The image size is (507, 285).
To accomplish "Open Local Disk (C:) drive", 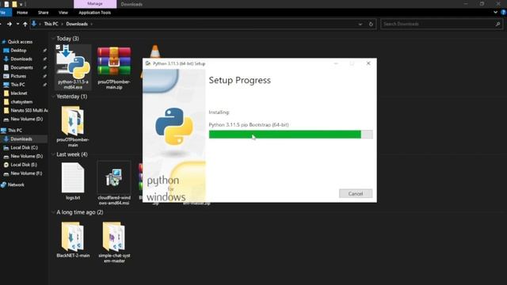I will [24, 147].
